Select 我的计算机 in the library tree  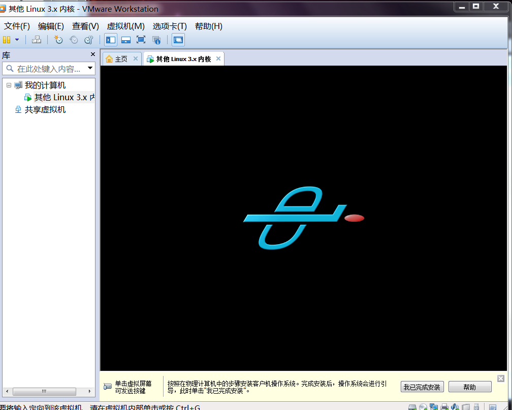tap(45, 85)
